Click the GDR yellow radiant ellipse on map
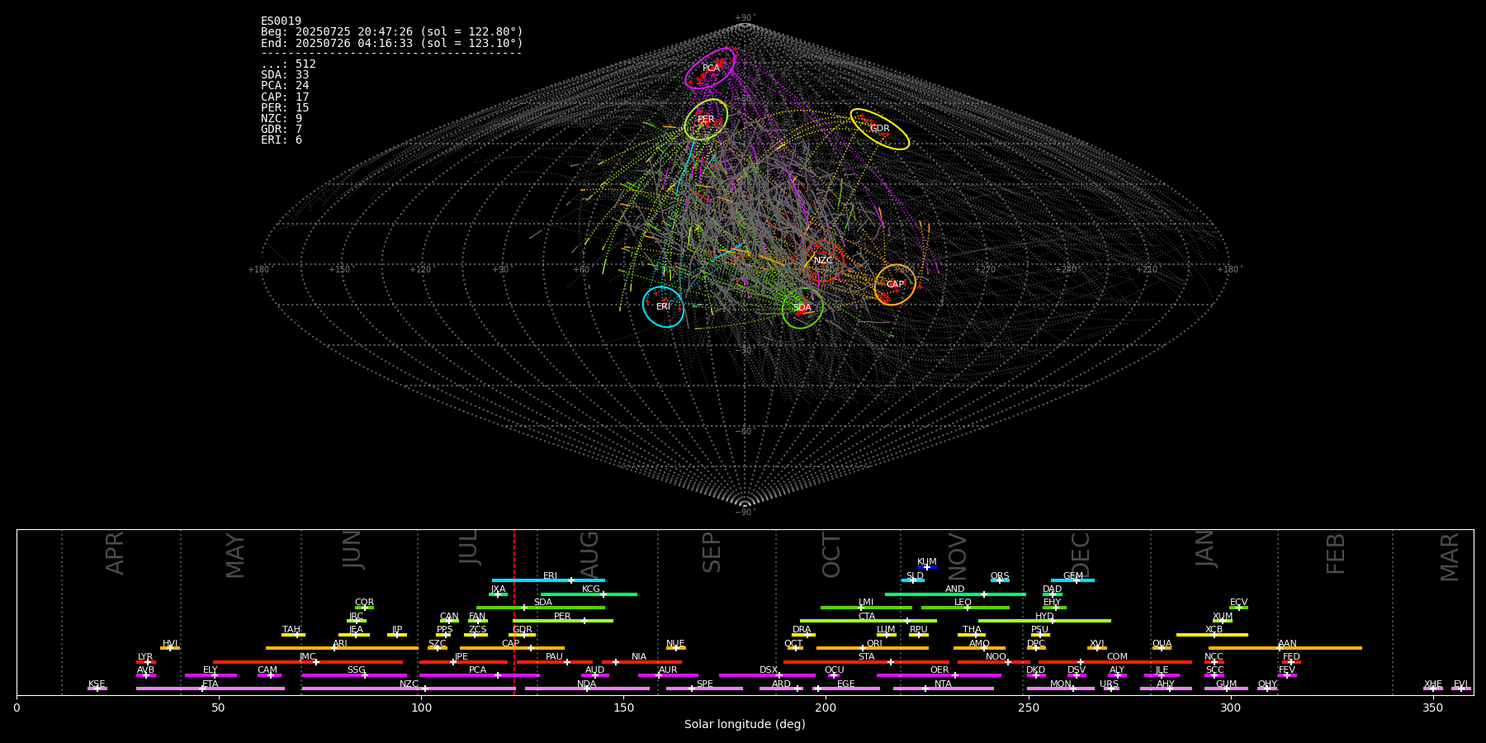The width and height of the screenshot is (1486, 743). point(880,129)
